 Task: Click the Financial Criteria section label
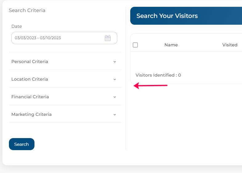30,97
